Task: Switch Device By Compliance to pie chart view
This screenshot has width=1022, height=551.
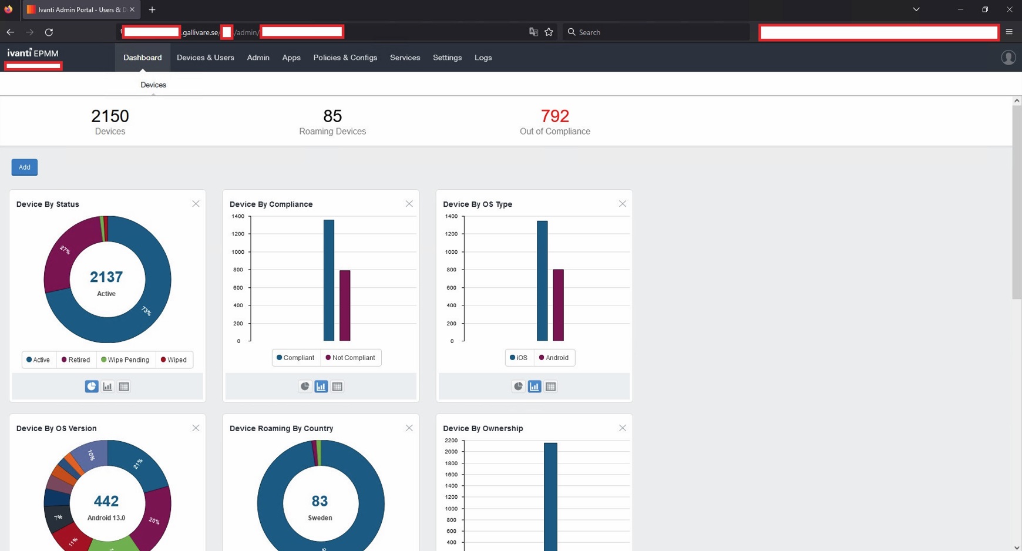Action: tap(305, 387)
